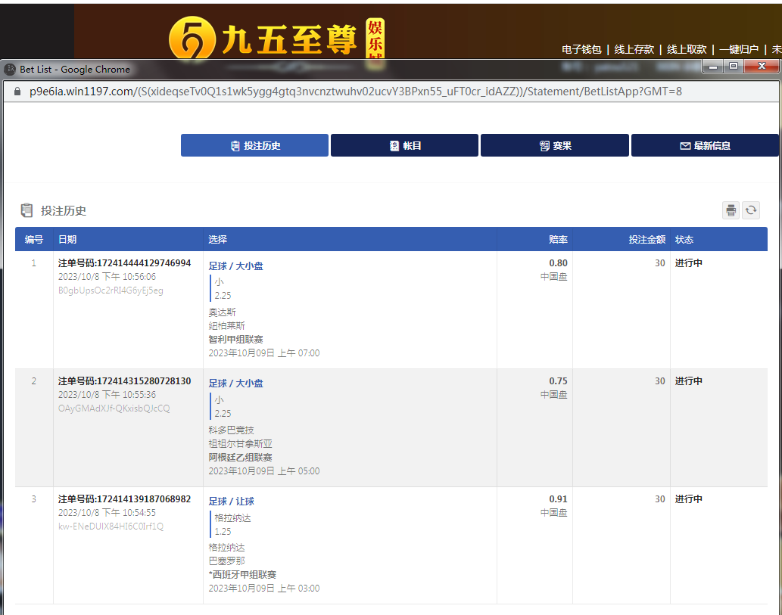This screenshot has height=615, width=782.
Task: Click the 赔率 column header
Action: [558, 239]
